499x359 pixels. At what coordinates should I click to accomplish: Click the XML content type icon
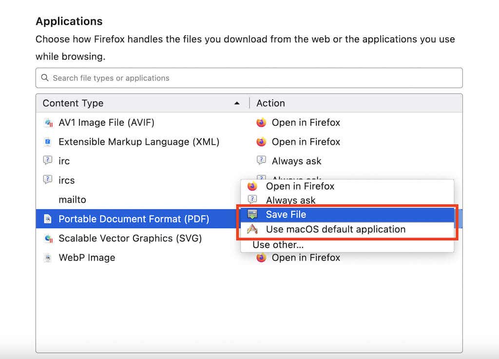(48, 142)
